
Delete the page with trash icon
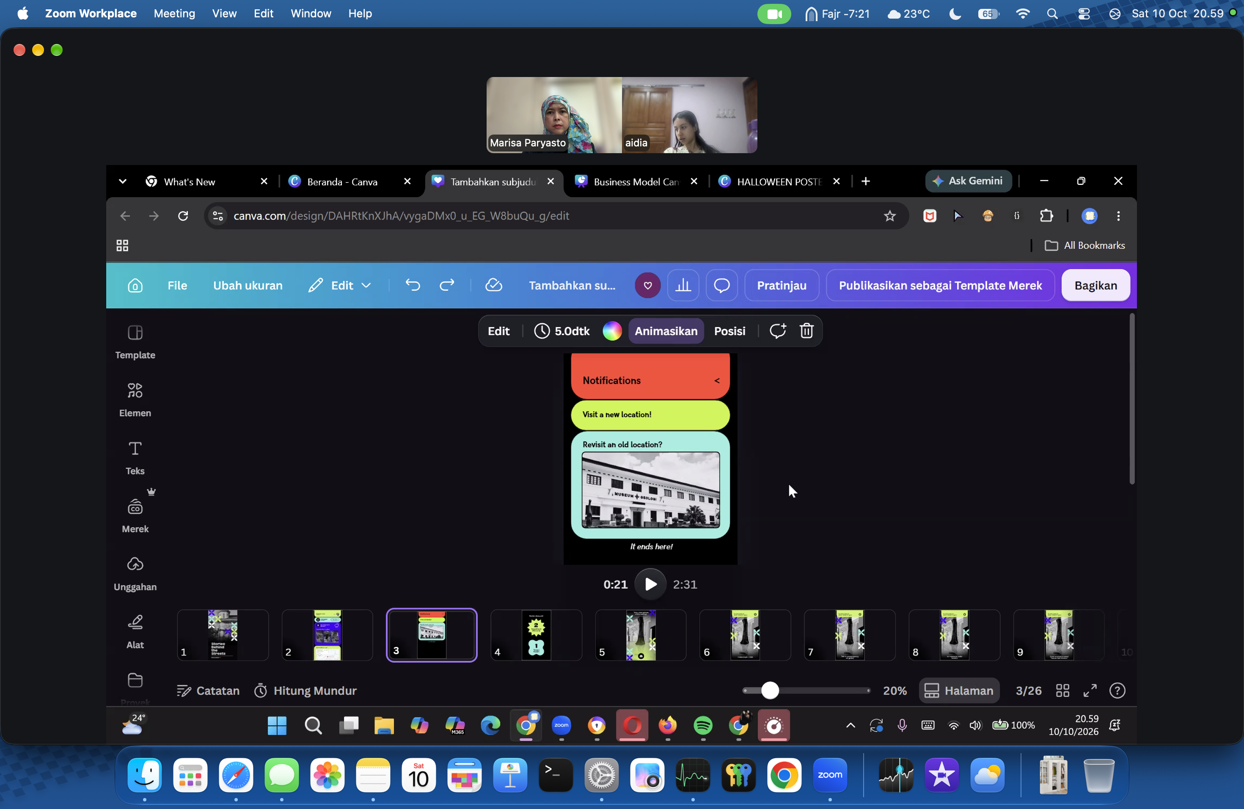pyautogui.click(x=806, y=331)
